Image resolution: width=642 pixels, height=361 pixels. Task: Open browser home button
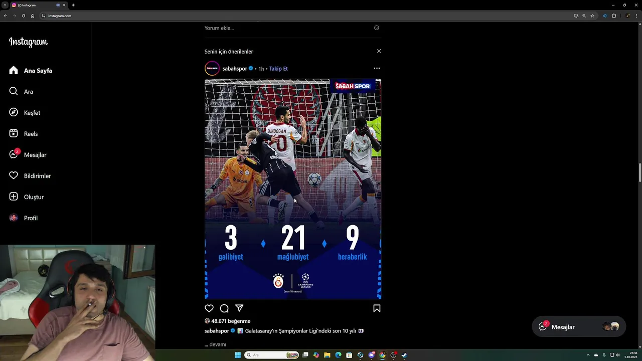pos(33,16)
